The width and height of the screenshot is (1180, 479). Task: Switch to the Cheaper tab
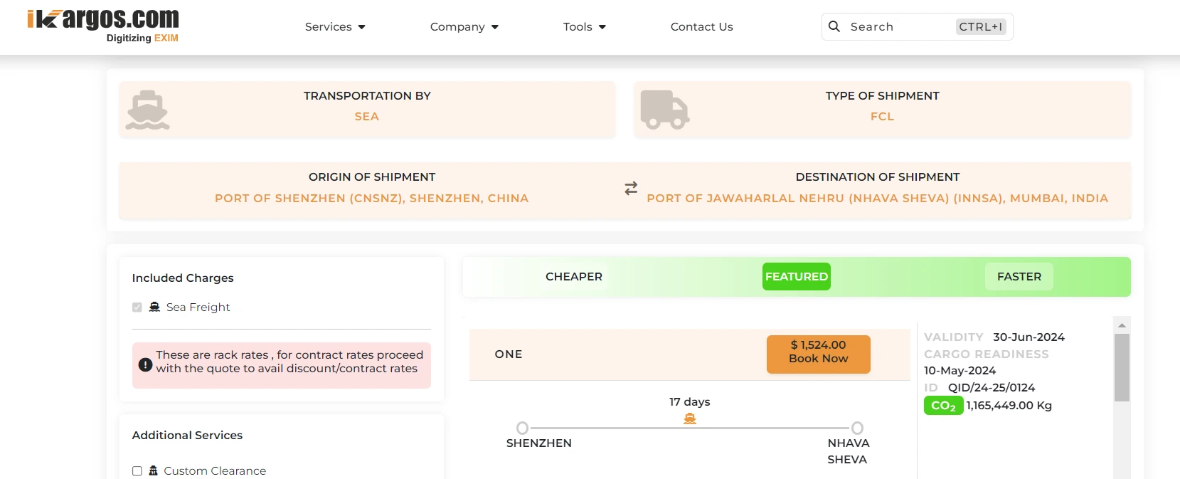coord(573,277)
